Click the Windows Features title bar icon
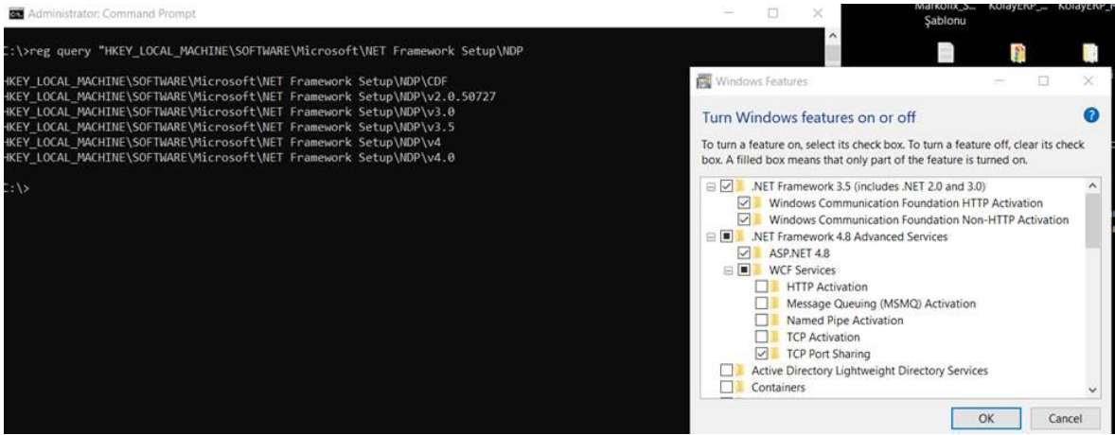Screen dimensions: 1115x435 704,81
